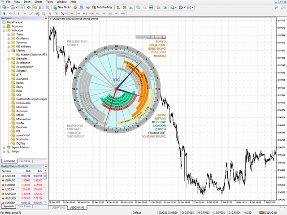
Task: Zoom out on the chart
Action: (x=144, y=7)
